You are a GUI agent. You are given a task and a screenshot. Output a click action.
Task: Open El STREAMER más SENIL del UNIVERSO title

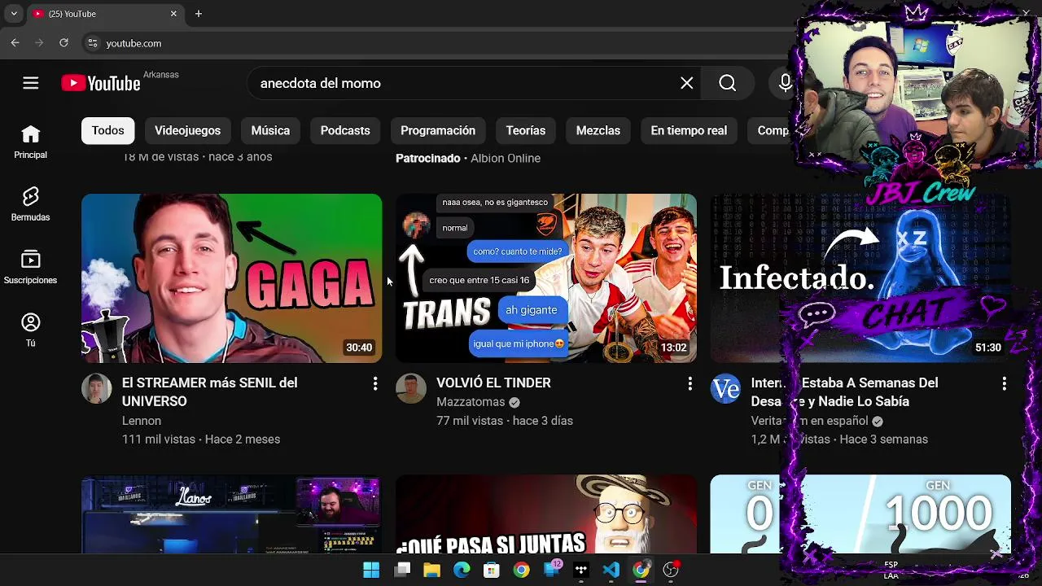tap(210, 391)
